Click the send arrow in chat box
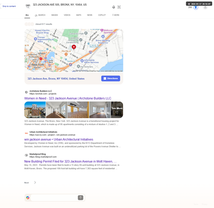This screenshot has height=208, width=214. coord(80,198)
